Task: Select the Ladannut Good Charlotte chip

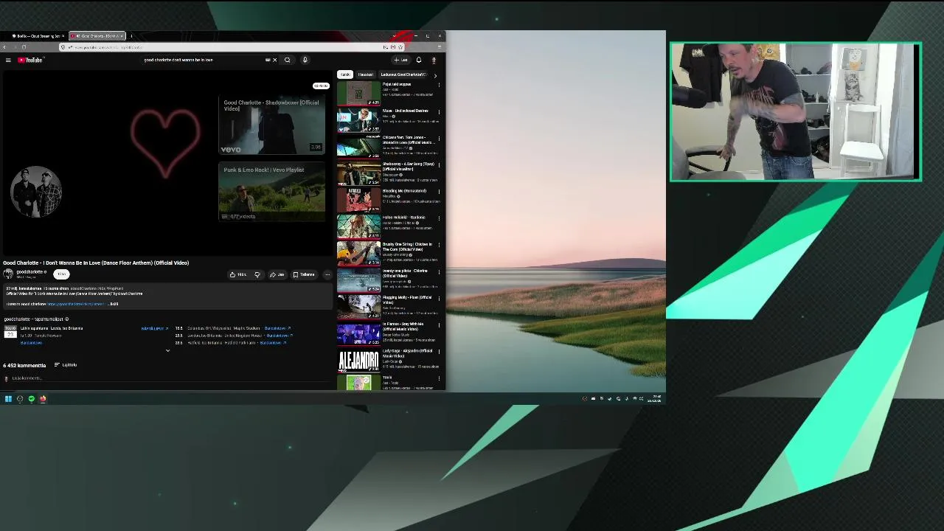Action: (403, 74)
